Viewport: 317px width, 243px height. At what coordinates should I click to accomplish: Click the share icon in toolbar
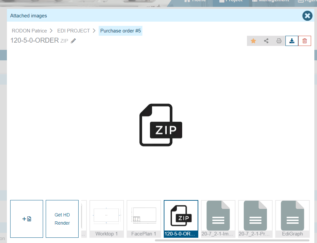[x=266, y=41]
